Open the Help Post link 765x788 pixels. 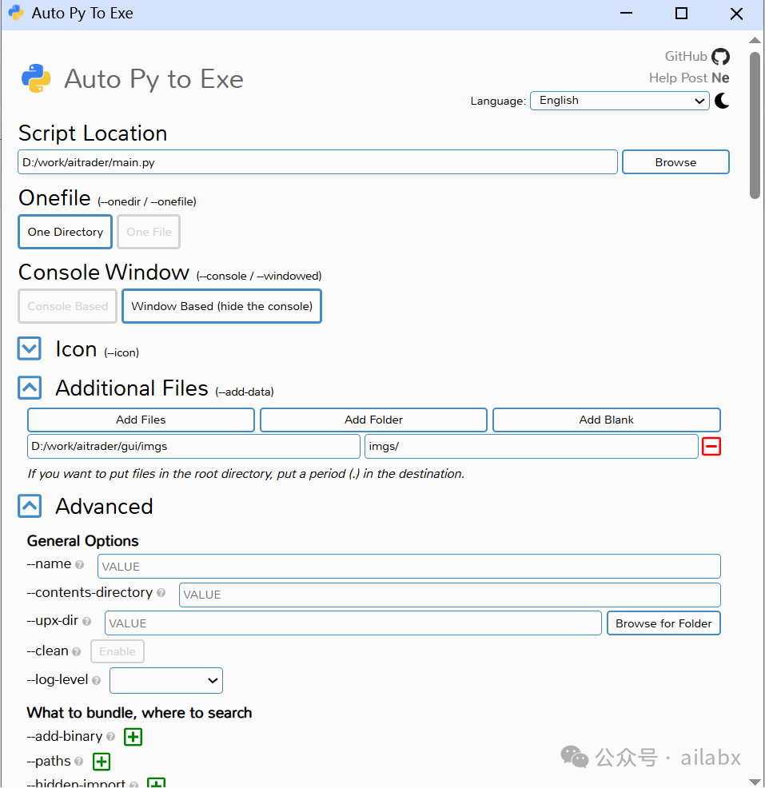[x=678, y=78]
